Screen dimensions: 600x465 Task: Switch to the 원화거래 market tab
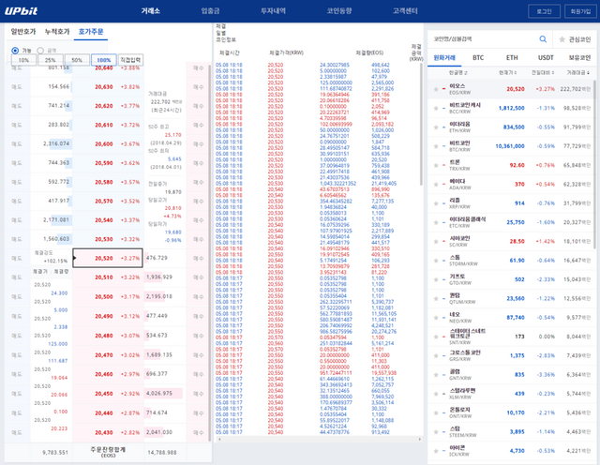point(444,58)
